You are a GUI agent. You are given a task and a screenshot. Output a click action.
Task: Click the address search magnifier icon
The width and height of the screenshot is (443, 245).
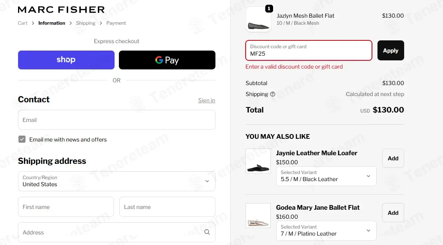[x=207, y=232]
